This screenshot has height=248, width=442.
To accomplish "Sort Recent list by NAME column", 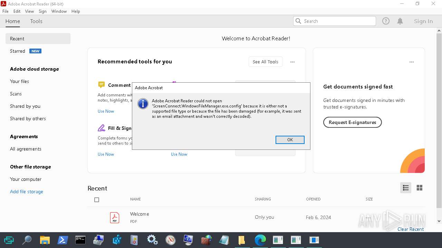I will (x=135, y=199).
